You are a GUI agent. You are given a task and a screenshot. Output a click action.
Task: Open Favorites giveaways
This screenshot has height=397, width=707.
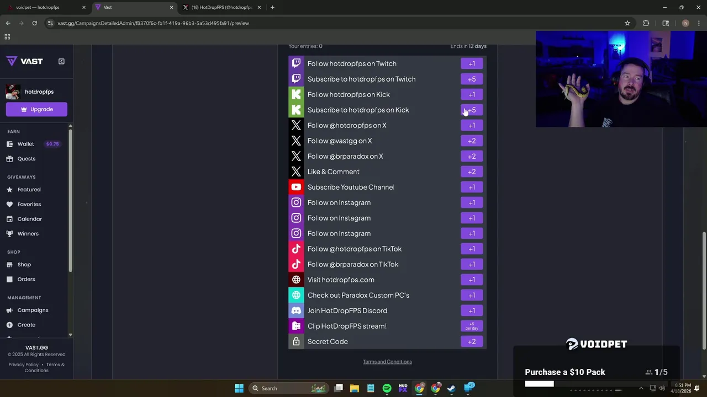pyautogui.click(x=29, y=204)
